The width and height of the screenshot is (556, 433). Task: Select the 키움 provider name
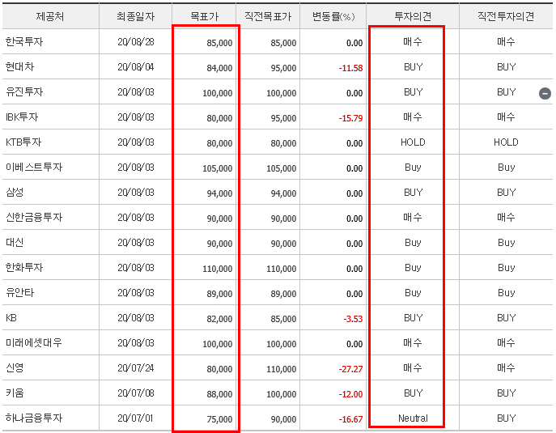(15, 393)
